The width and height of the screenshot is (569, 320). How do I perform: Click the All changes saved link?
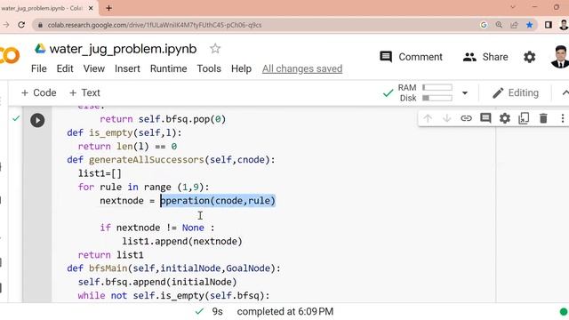point(302,68)
